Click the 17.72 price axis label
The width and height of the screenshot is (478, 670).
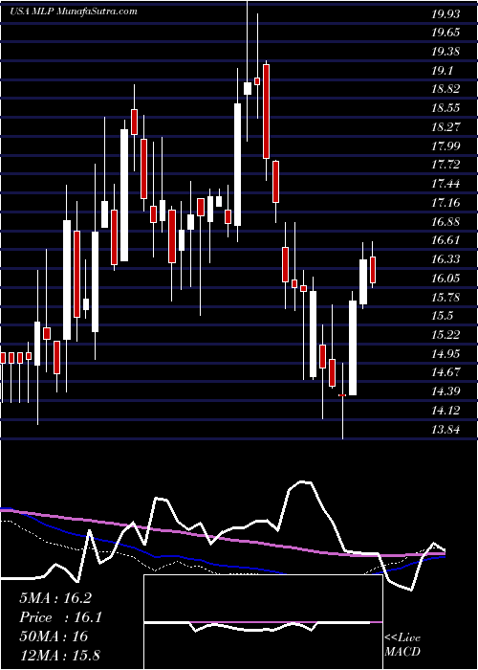tap(445, 166)
